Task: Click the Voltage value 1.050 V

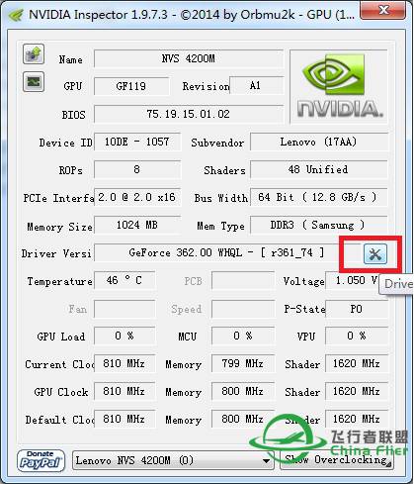Action: pos(357,280)
